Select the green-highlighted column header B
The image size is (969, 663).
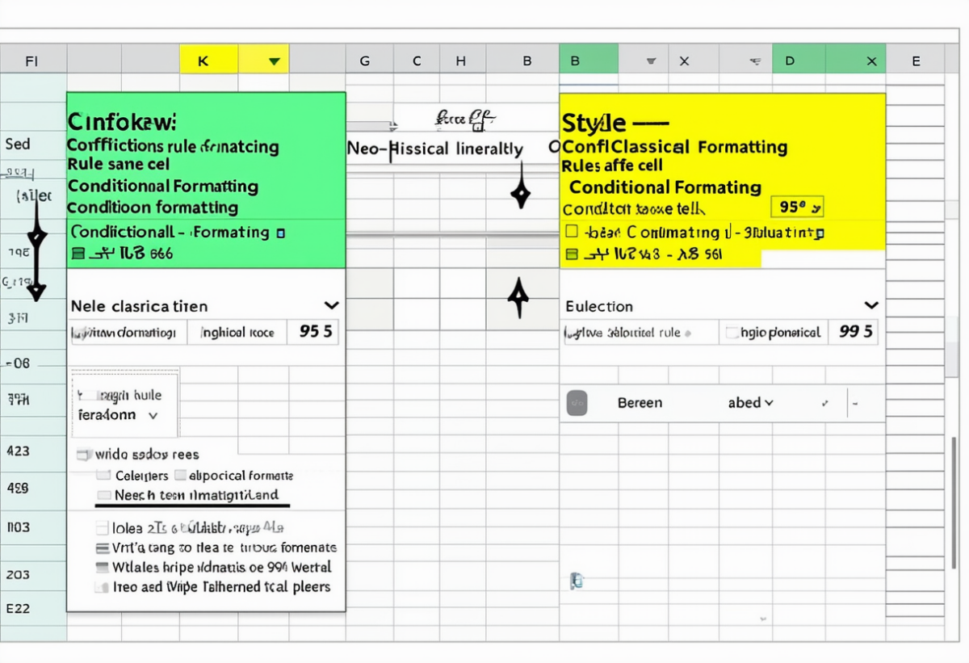589,60
